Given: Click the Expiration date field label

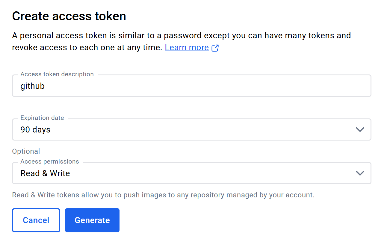Looking at the screenshot, I should pyautogui.click(x=42, y=118).
